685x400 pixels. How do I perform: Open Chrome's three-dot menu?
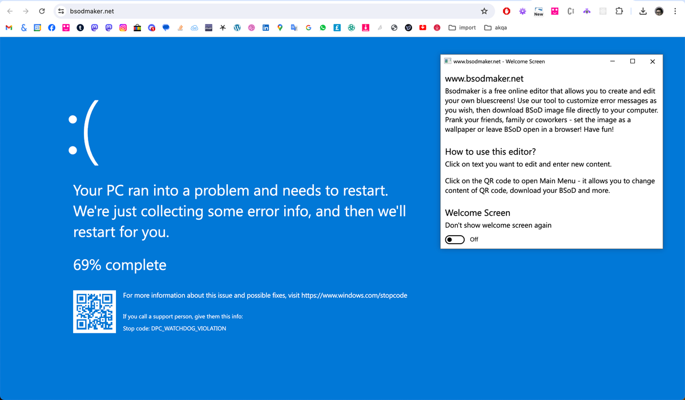675,11
